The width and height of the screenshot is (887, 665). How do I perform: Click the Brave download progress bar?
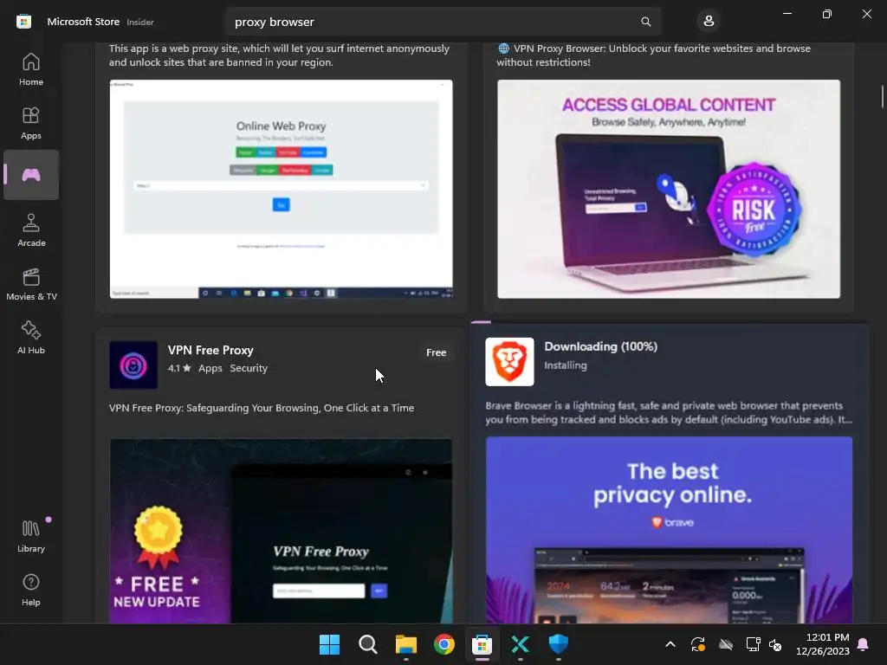670,322
